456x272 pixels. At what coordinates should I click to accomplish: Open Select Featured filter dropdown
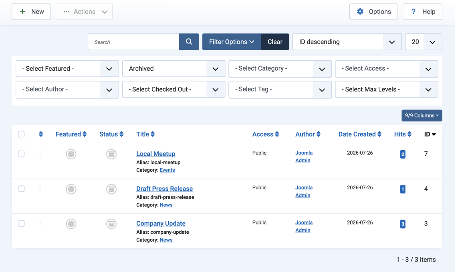pyautogui.click(x=67, y=69)
